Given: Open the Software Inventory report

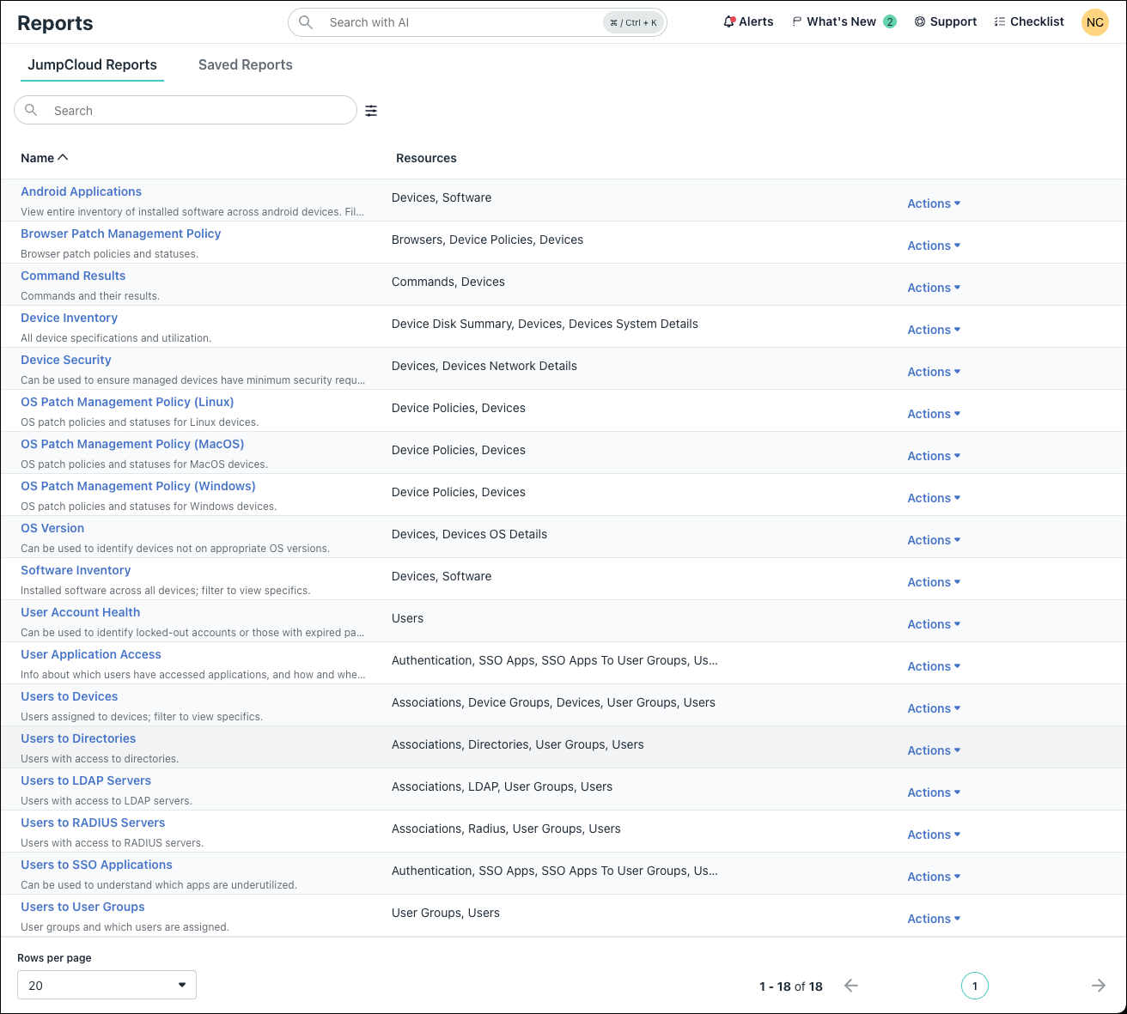Looking at the screenshot, I should pos(76,570).
